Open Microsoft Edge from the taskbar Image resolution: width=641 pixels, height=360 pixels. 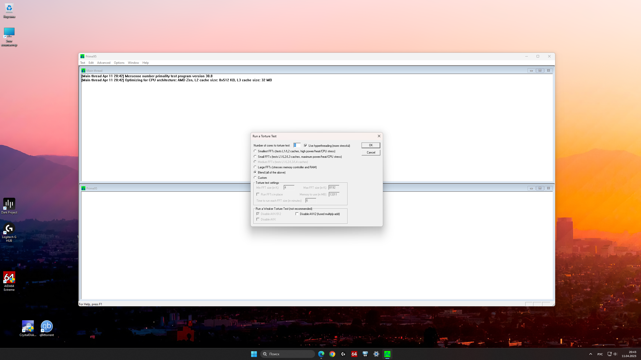click(x=321, y=354)
